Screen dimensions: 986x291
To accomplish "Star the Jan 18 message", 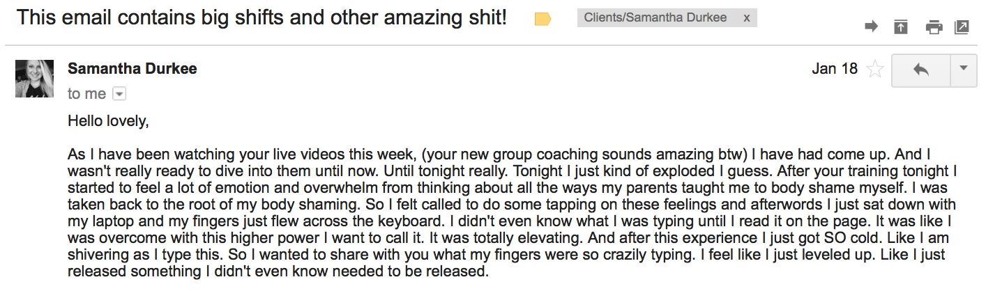I will pos(874,69).
